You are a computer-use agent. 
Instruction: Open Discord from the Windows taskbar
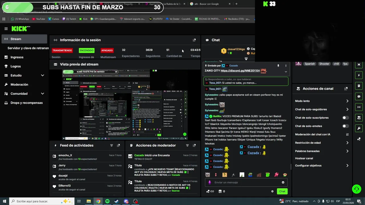(x=126, y=201)
